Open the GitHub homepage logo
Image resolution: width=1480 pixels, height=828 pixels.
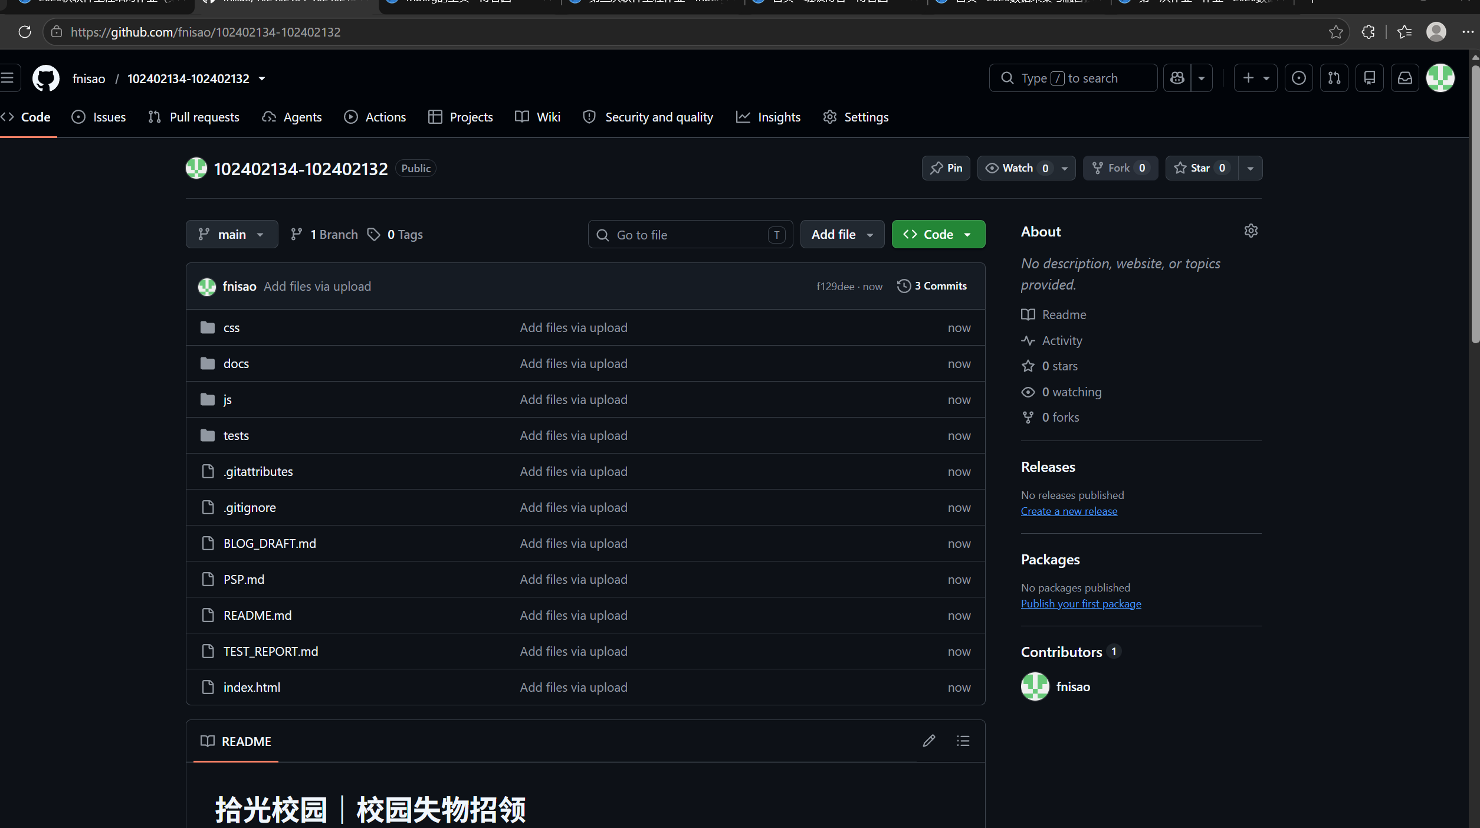(x=45, y=78)
